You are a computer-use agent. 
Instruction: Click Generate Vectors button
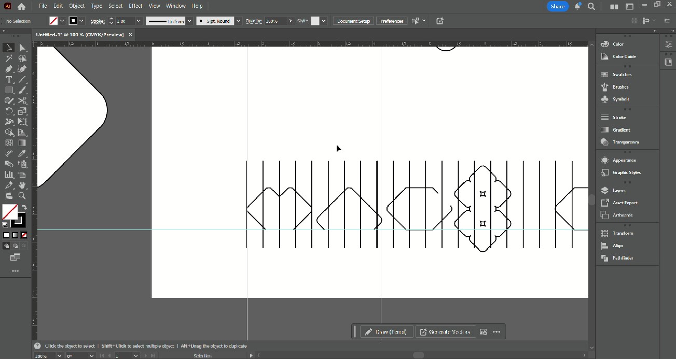tap(446, 332)
